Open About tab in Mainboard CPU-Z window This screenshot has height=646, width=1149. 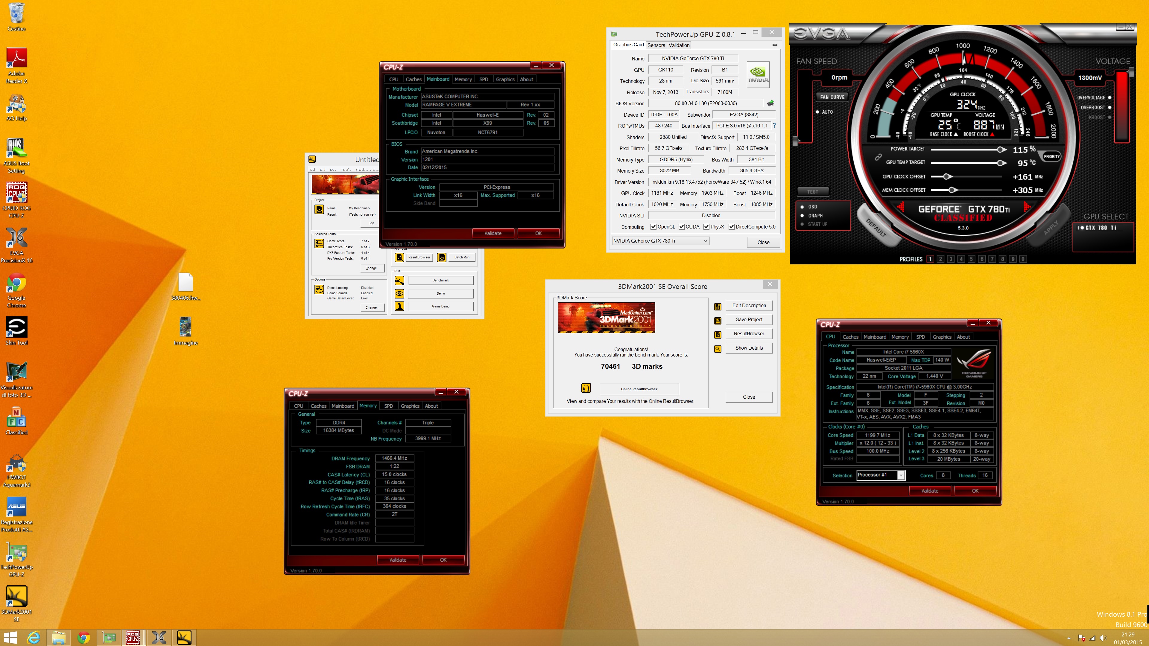tap(526, 79)
